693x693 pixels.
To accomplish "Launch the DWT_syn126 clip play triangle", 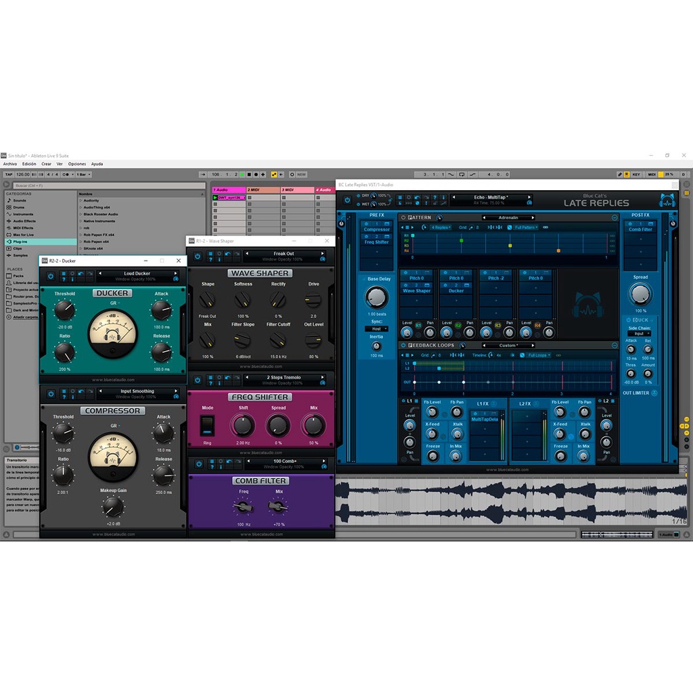I will [215, 198].
